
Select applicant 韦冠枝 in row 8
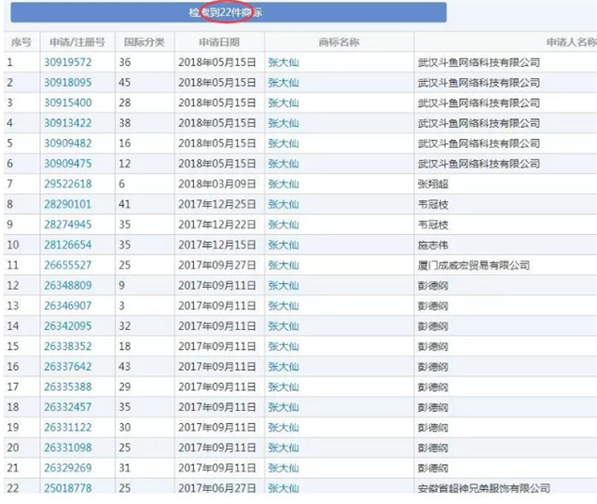pyautogui.click(x=433, y=204)
